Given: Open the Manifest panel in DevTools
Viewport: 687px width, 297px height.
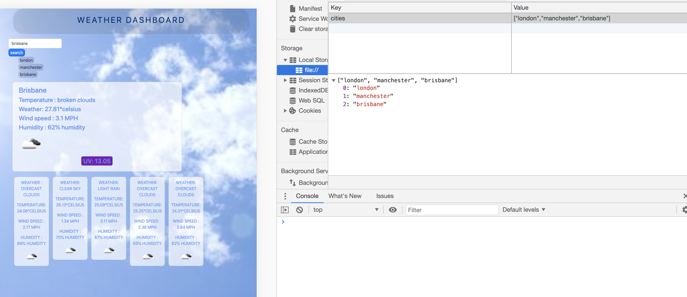Looking at the screenshot, I should [x=293, y=8].
